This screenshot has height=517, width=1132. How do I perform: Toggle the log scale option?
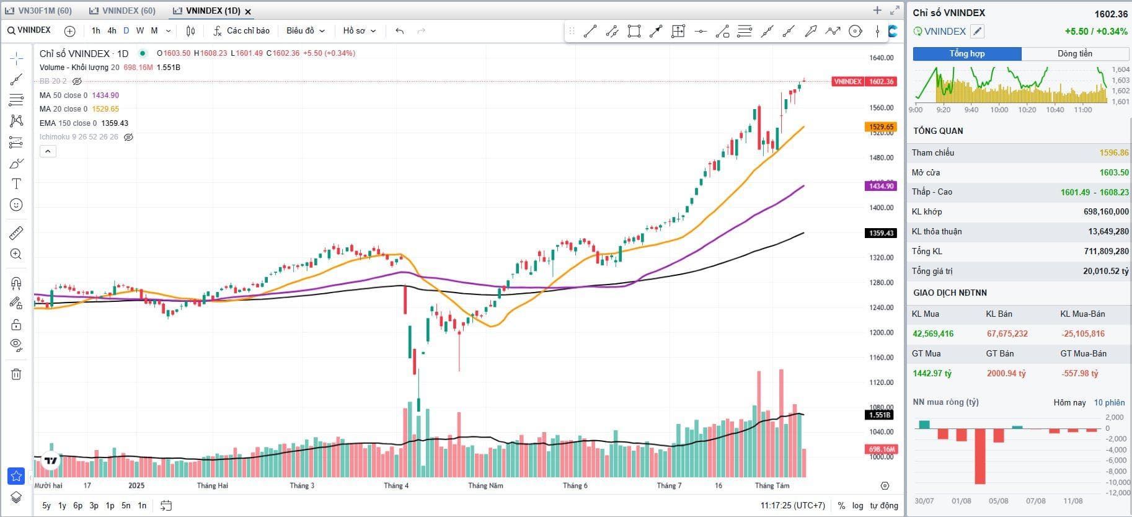point(857,505)
